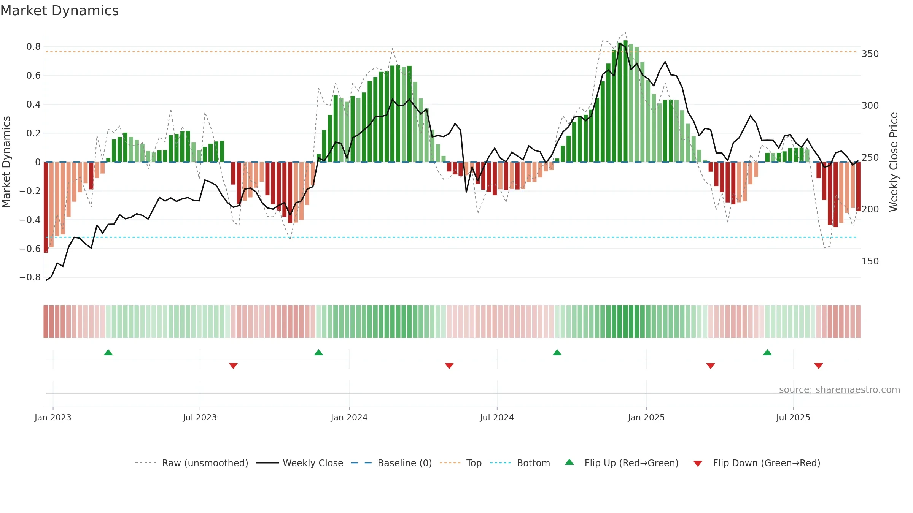Click the 0.8 left axis tick label
This screenshot has width=913, height=513.
33,47
